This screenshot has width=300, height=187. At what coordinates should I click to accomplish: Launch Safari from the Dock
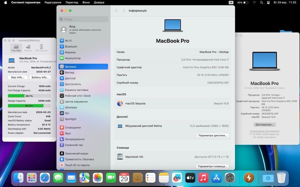pyautogui.click(x=45, y=178)
